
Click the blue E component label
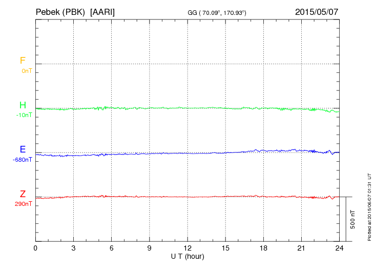click(x=23, y=149)
